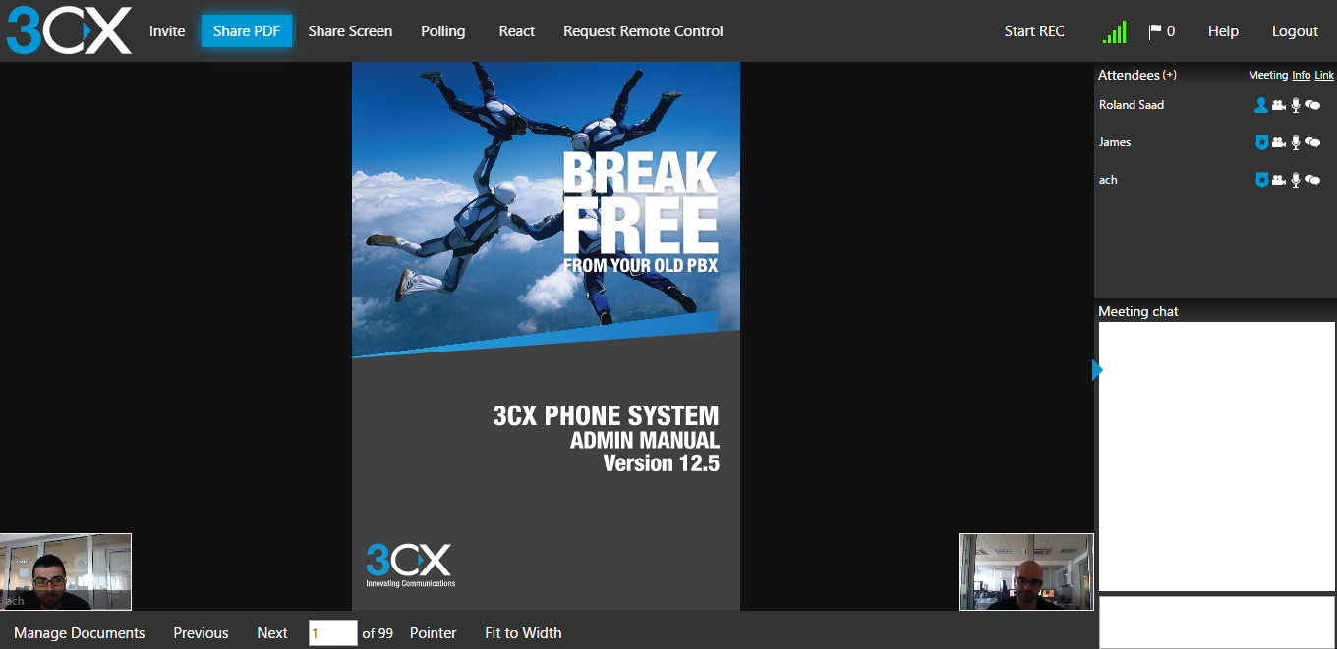Open the meeting Link option

pos(1324,75)
